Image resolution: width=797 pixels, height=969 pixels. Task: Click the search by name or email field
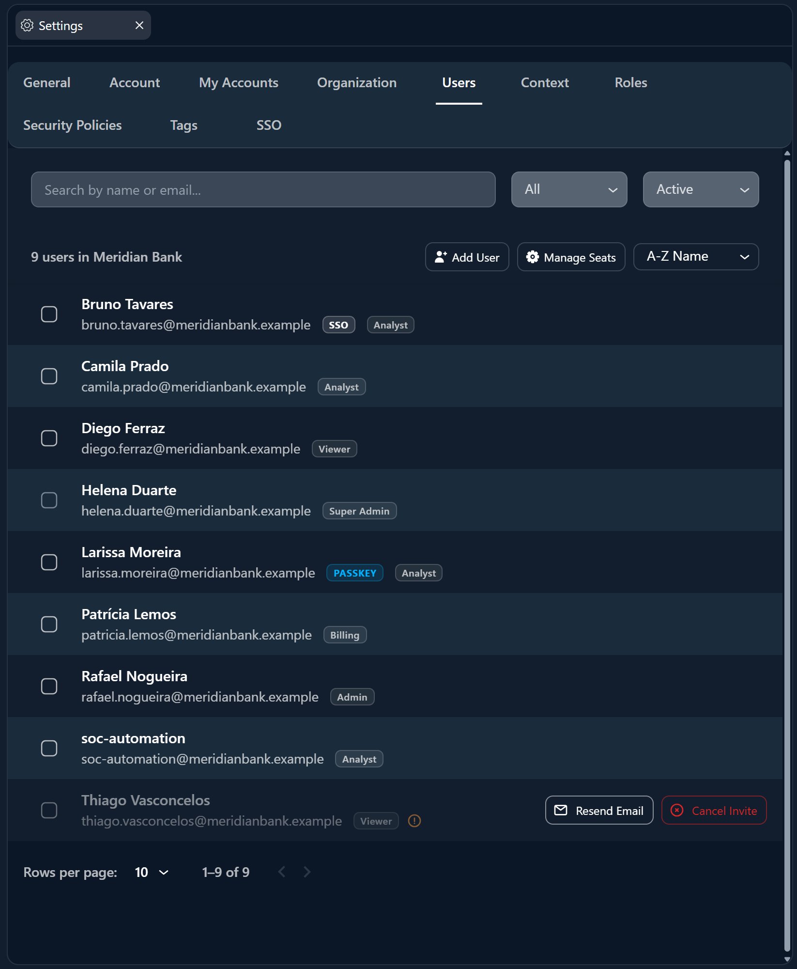point(263,189)
